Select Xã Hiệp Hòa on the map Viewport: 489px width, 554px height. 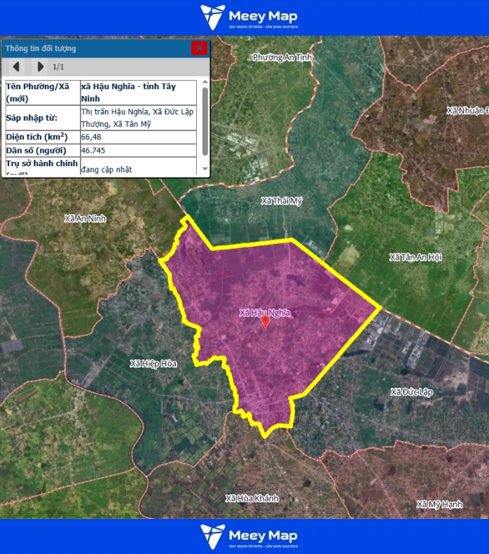[153, 363]
